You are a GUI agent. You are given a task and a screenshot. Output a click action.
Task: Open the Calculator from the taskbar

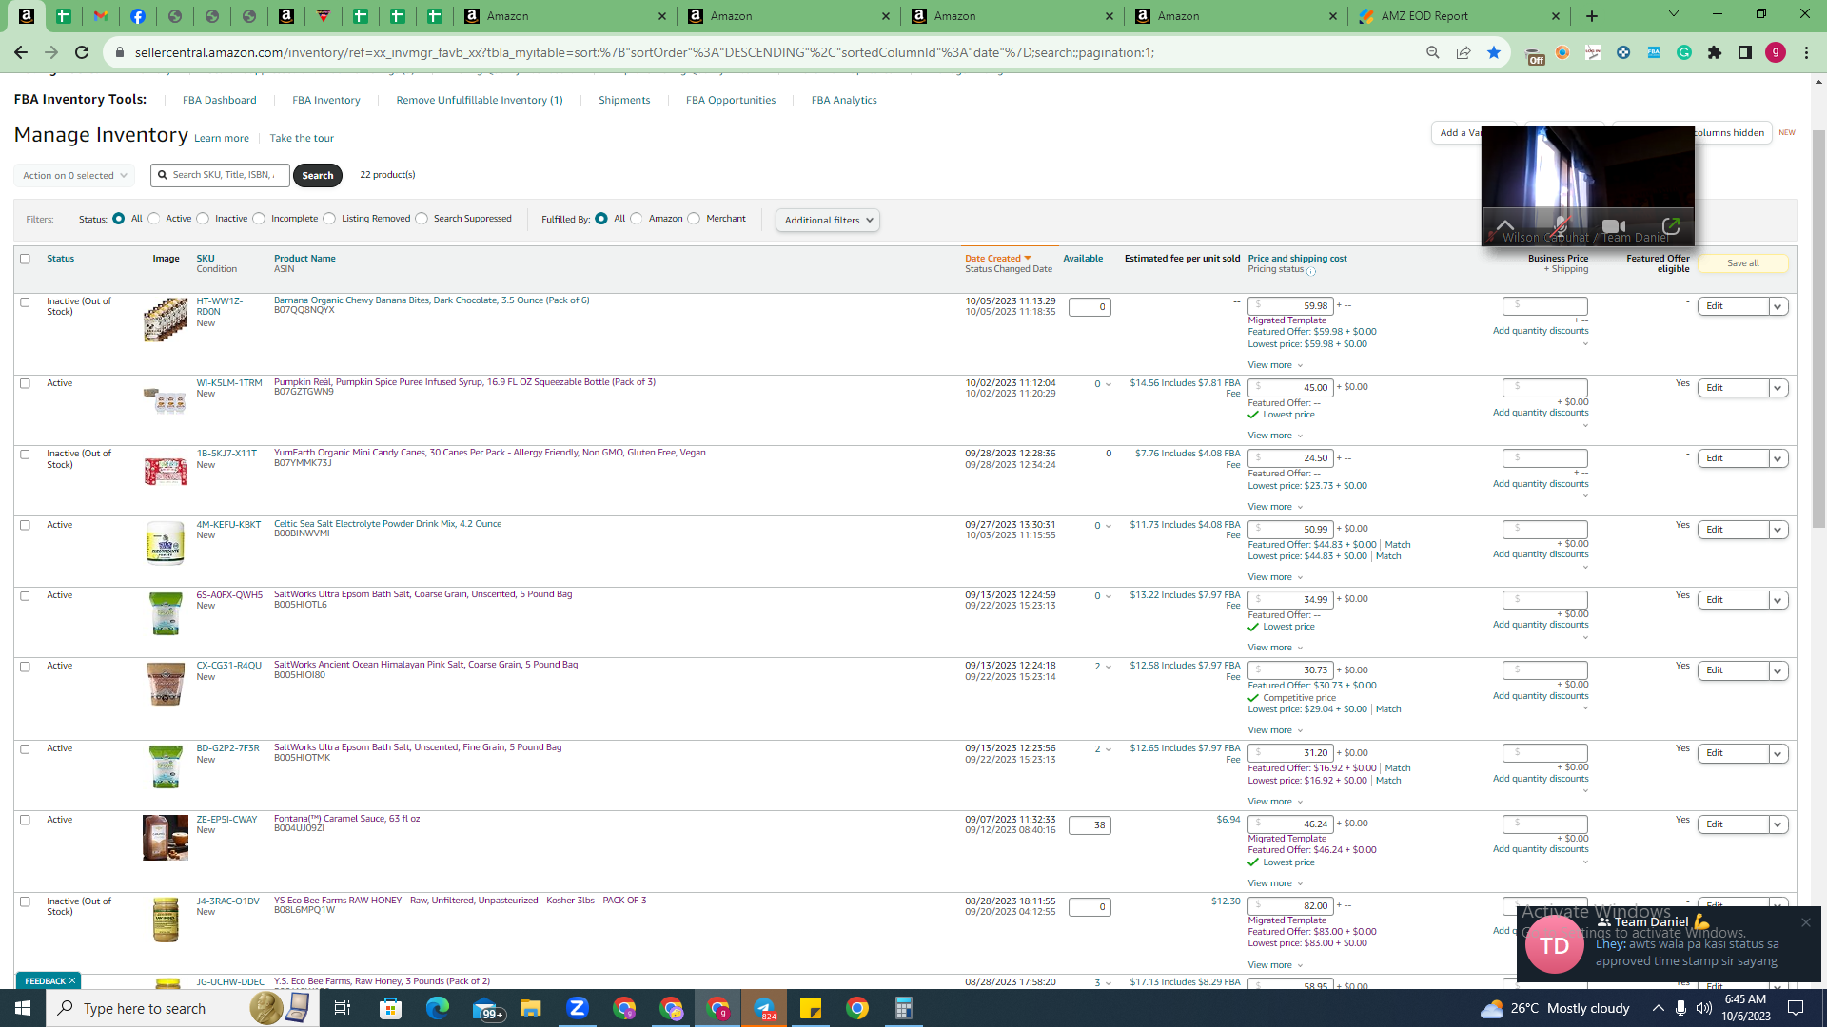(x=904, y=1008)
